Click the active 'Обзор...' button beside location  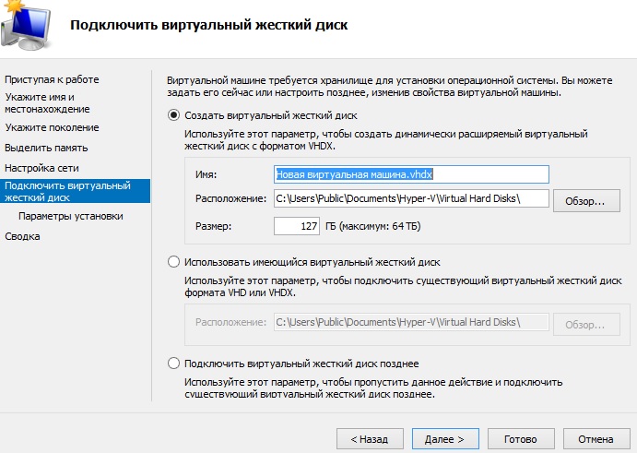(586, 201)
